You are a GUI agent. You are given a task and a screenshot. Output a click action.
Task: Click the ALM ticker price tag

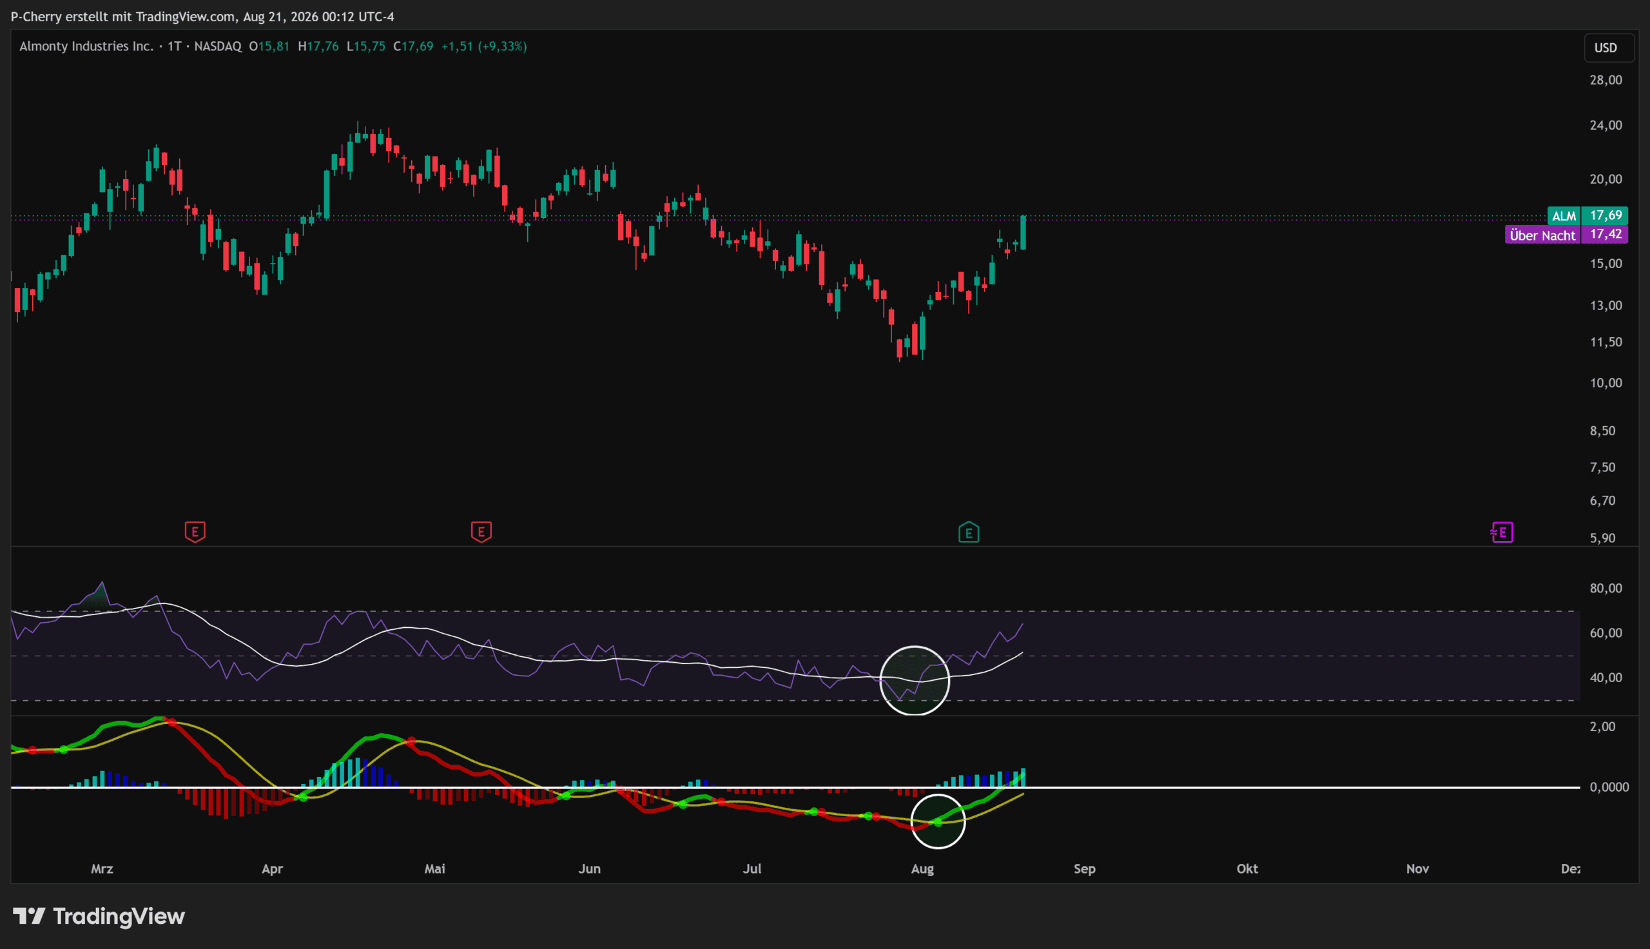[1564, 216]
